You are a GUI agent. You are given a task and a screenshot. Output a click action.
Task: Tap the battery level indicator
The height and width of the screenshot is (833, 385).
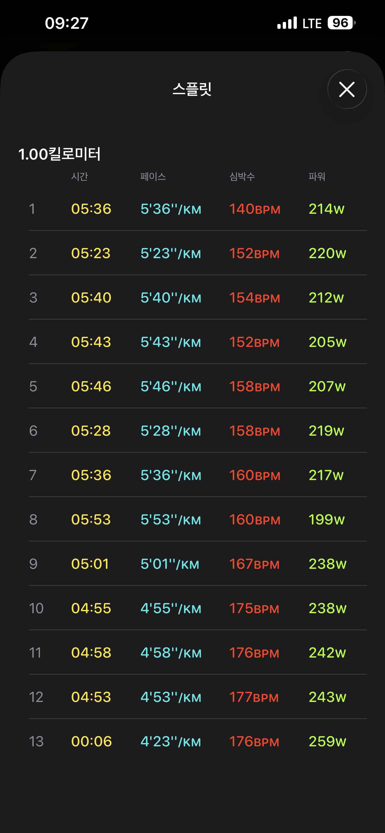tap(341, 23)
